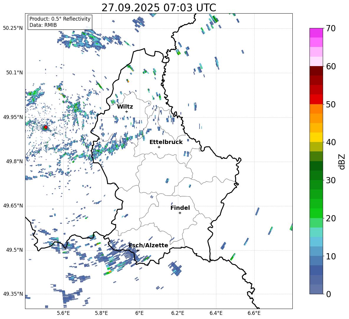The height and width of the screenshot is (319, 349).
Task: Click the 60 tick label on colorbar
Action: [x=331, y=66]
